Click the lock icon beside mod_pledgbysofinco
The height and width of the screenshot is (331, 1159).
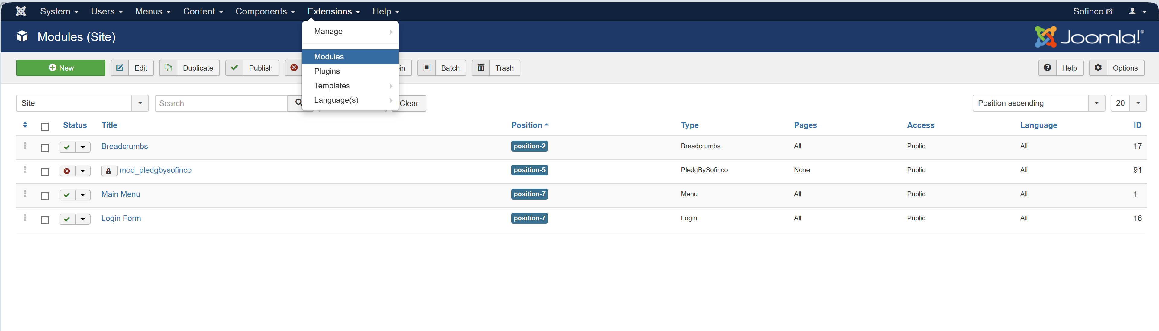coord(108,171)
